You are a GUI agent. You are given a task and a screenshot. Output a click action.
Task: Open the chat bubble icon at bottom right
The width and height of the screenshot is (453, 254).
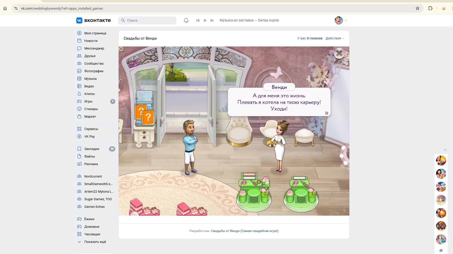point(441,250)
